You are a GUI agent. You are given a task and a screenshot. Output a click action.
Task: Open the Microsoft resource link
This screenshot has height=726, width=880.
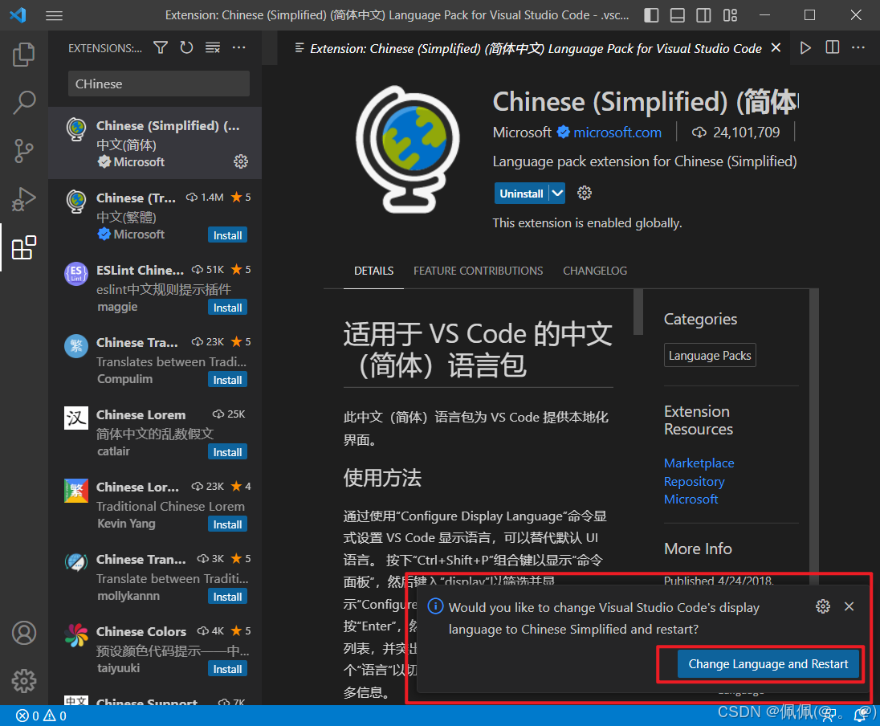tap(691, 500)
